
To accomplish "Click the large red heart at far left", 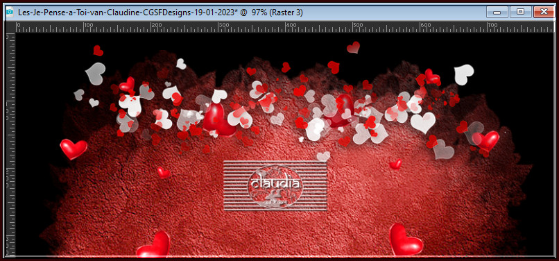I will (x=74, y=149).
